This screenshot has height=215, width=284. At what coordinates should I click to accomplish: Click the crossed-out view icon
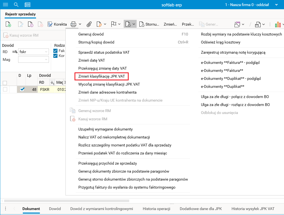[x=237, y=24]
